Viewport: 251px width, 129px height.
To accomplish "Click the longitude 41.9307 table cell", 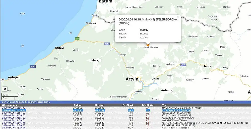I will [x=100, y=110].
